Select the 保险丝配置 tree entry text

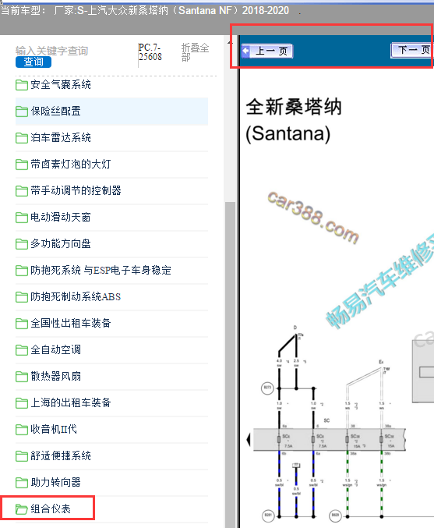(x=55, y=111)
